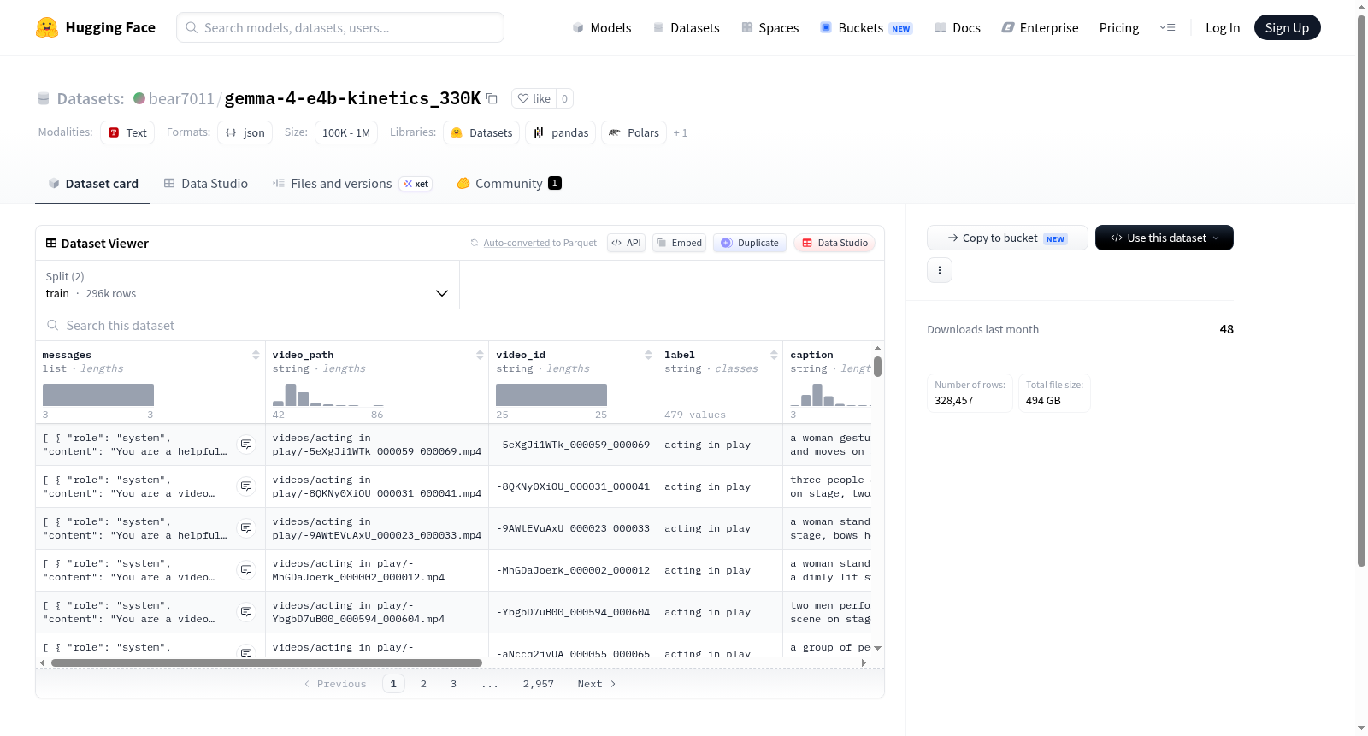
Task: Click the Size 100K - 1M tag
Action: pyautogui.click(x=346, y=132)
